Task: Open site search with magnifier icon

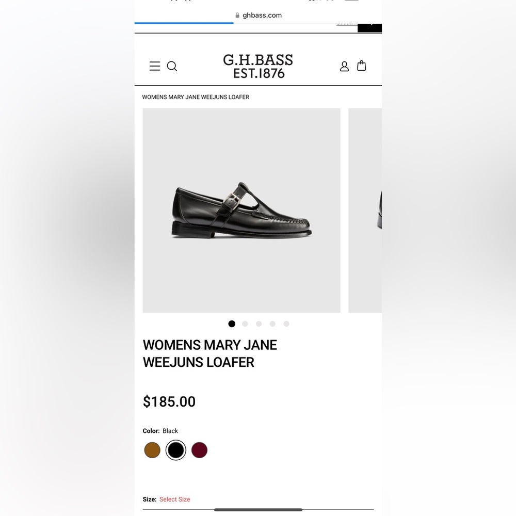Action: [x=172, y=66]
